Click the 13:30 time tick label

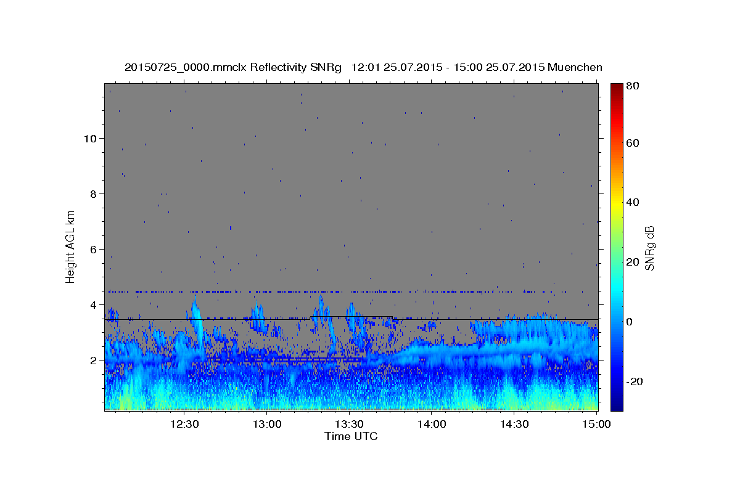[x=349, y=425]
